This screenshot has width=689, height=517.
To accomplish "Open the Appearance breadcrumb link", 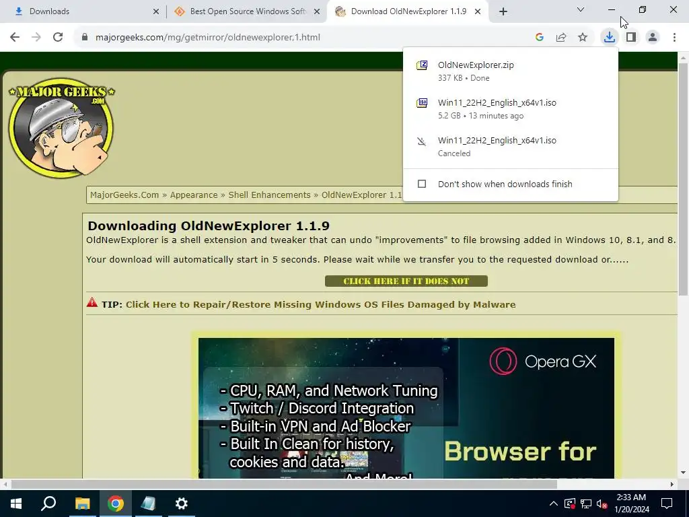I will click(x=194, y=195).
